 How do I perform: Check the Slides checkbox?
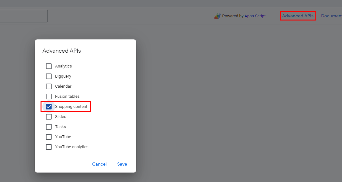pyautogui.click(x=49, y=117)
